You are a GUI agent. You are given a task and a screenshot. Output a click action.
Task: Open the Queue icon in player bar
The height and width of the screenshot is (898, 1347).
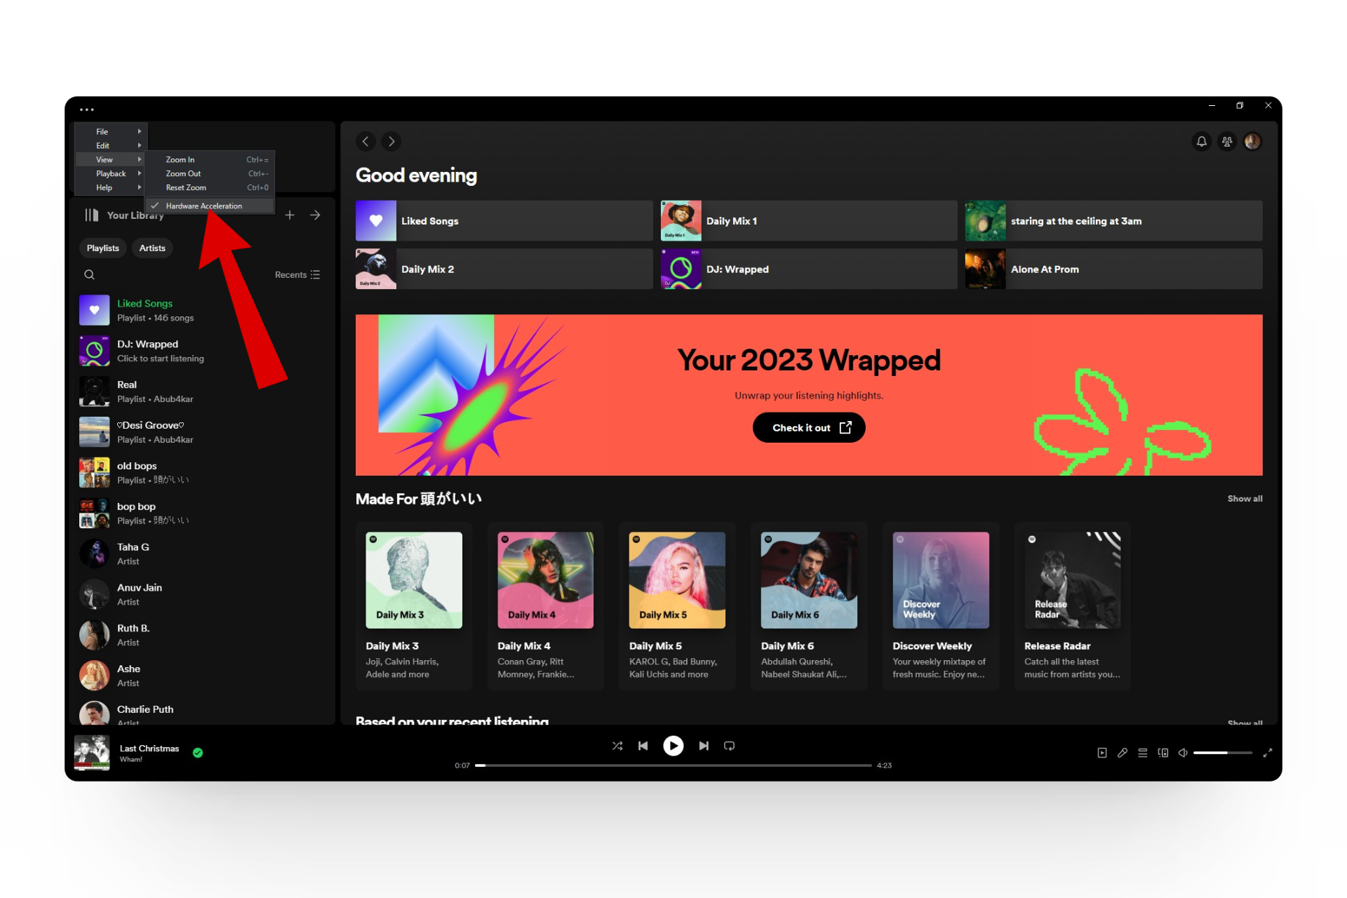click(x=1142, y=753)
